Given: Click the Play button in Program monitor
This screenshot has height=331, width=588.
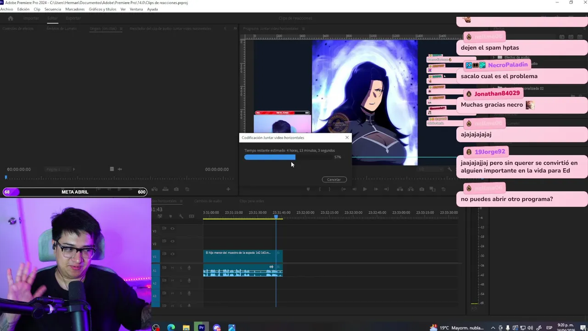Looking at the screenshot, I should 365,189.
